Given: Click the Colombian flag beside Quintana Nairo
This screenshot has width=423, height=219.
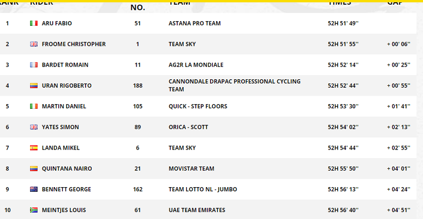Looking at the screenshot, I should coord(34,168).
